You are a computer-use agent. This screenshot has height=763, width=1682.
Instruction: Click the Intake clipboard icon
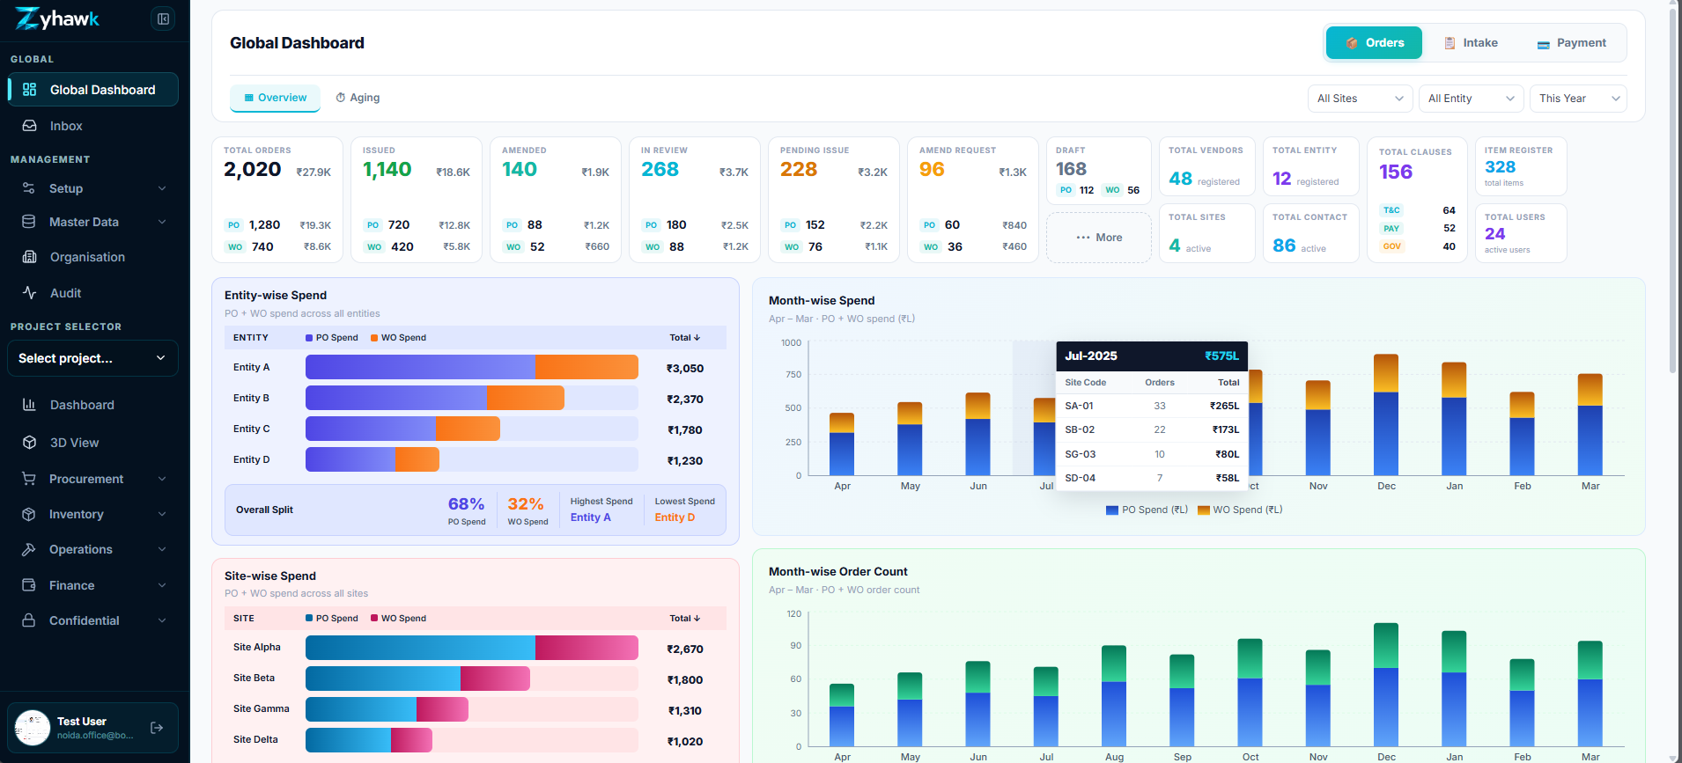click(1450, 43)
